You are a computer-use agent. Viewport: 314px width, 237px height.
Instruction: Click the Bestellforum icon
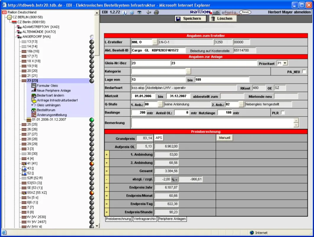click(x=34, y=110)
